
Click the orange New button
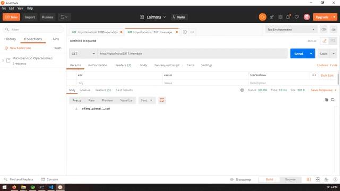(x=11, y=17)
